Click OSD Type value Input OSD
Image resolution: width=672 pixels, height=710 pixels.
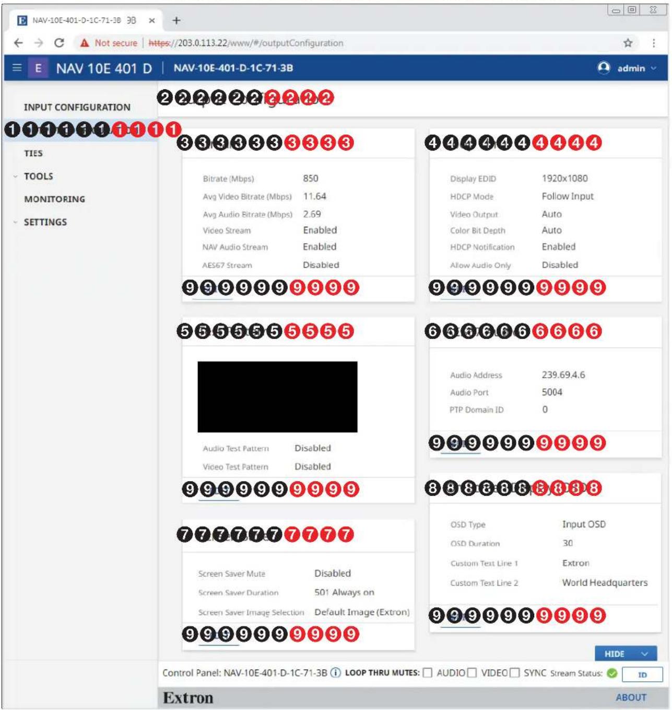pos(584,524)
